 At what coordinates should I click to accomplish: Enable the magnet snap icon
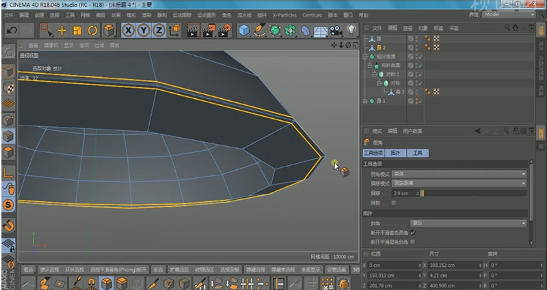(x=8, y=225)
